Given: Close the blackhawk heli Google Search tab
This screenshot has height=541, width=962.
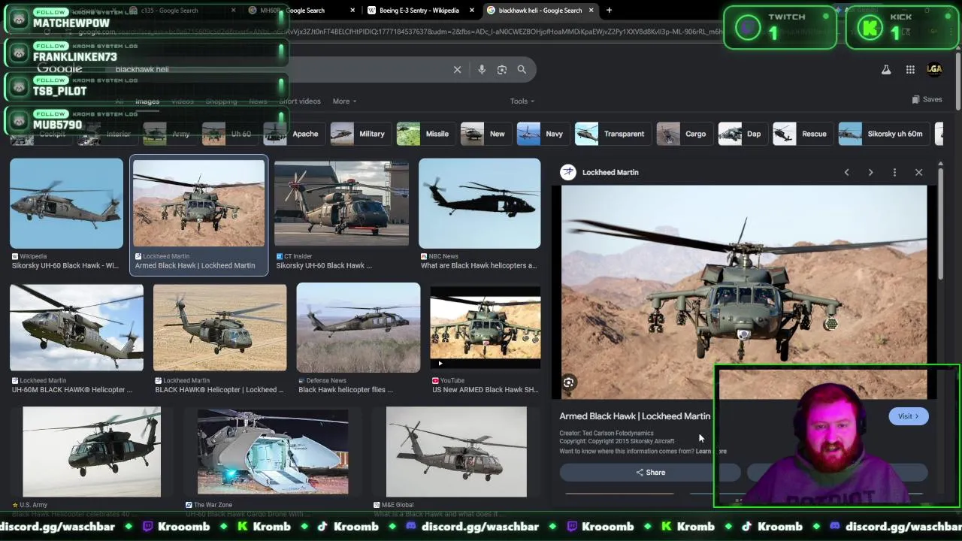Looking at the screenshot, I should 591,11.
